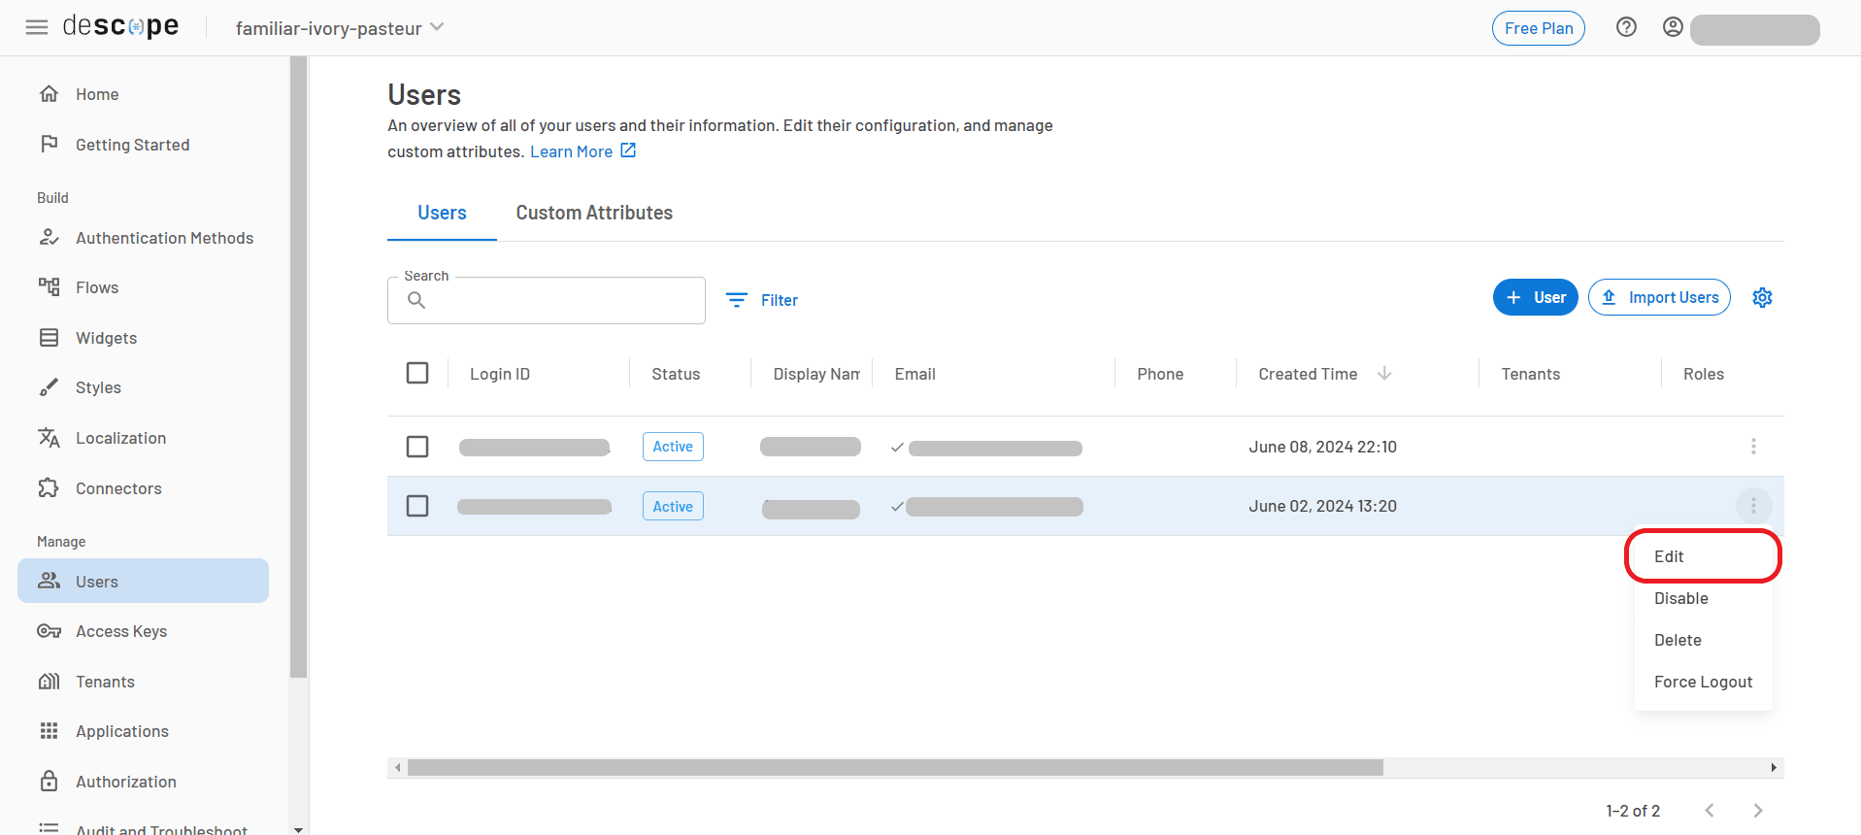This screenshot has width=1861, height=835.
Task: Open Applications page
Action: [122, 731]
